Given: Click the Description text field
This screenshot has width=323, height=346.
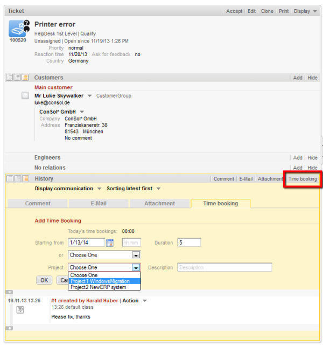Looking at the screenshot, I should pos(224,267).
